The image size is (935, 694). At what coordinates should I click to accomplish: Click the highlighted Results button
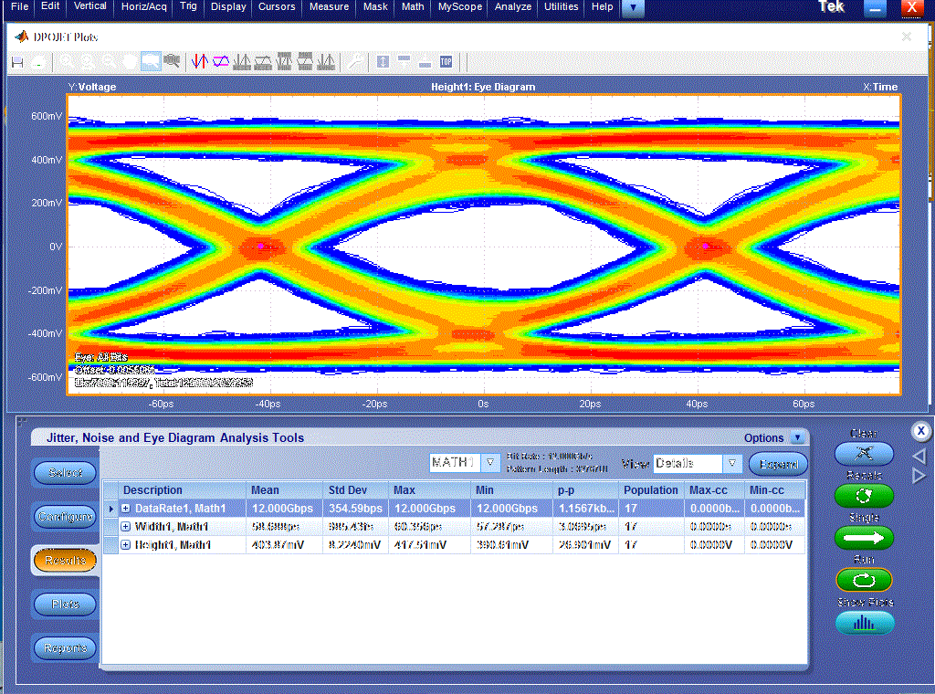[x=65, y=561]
